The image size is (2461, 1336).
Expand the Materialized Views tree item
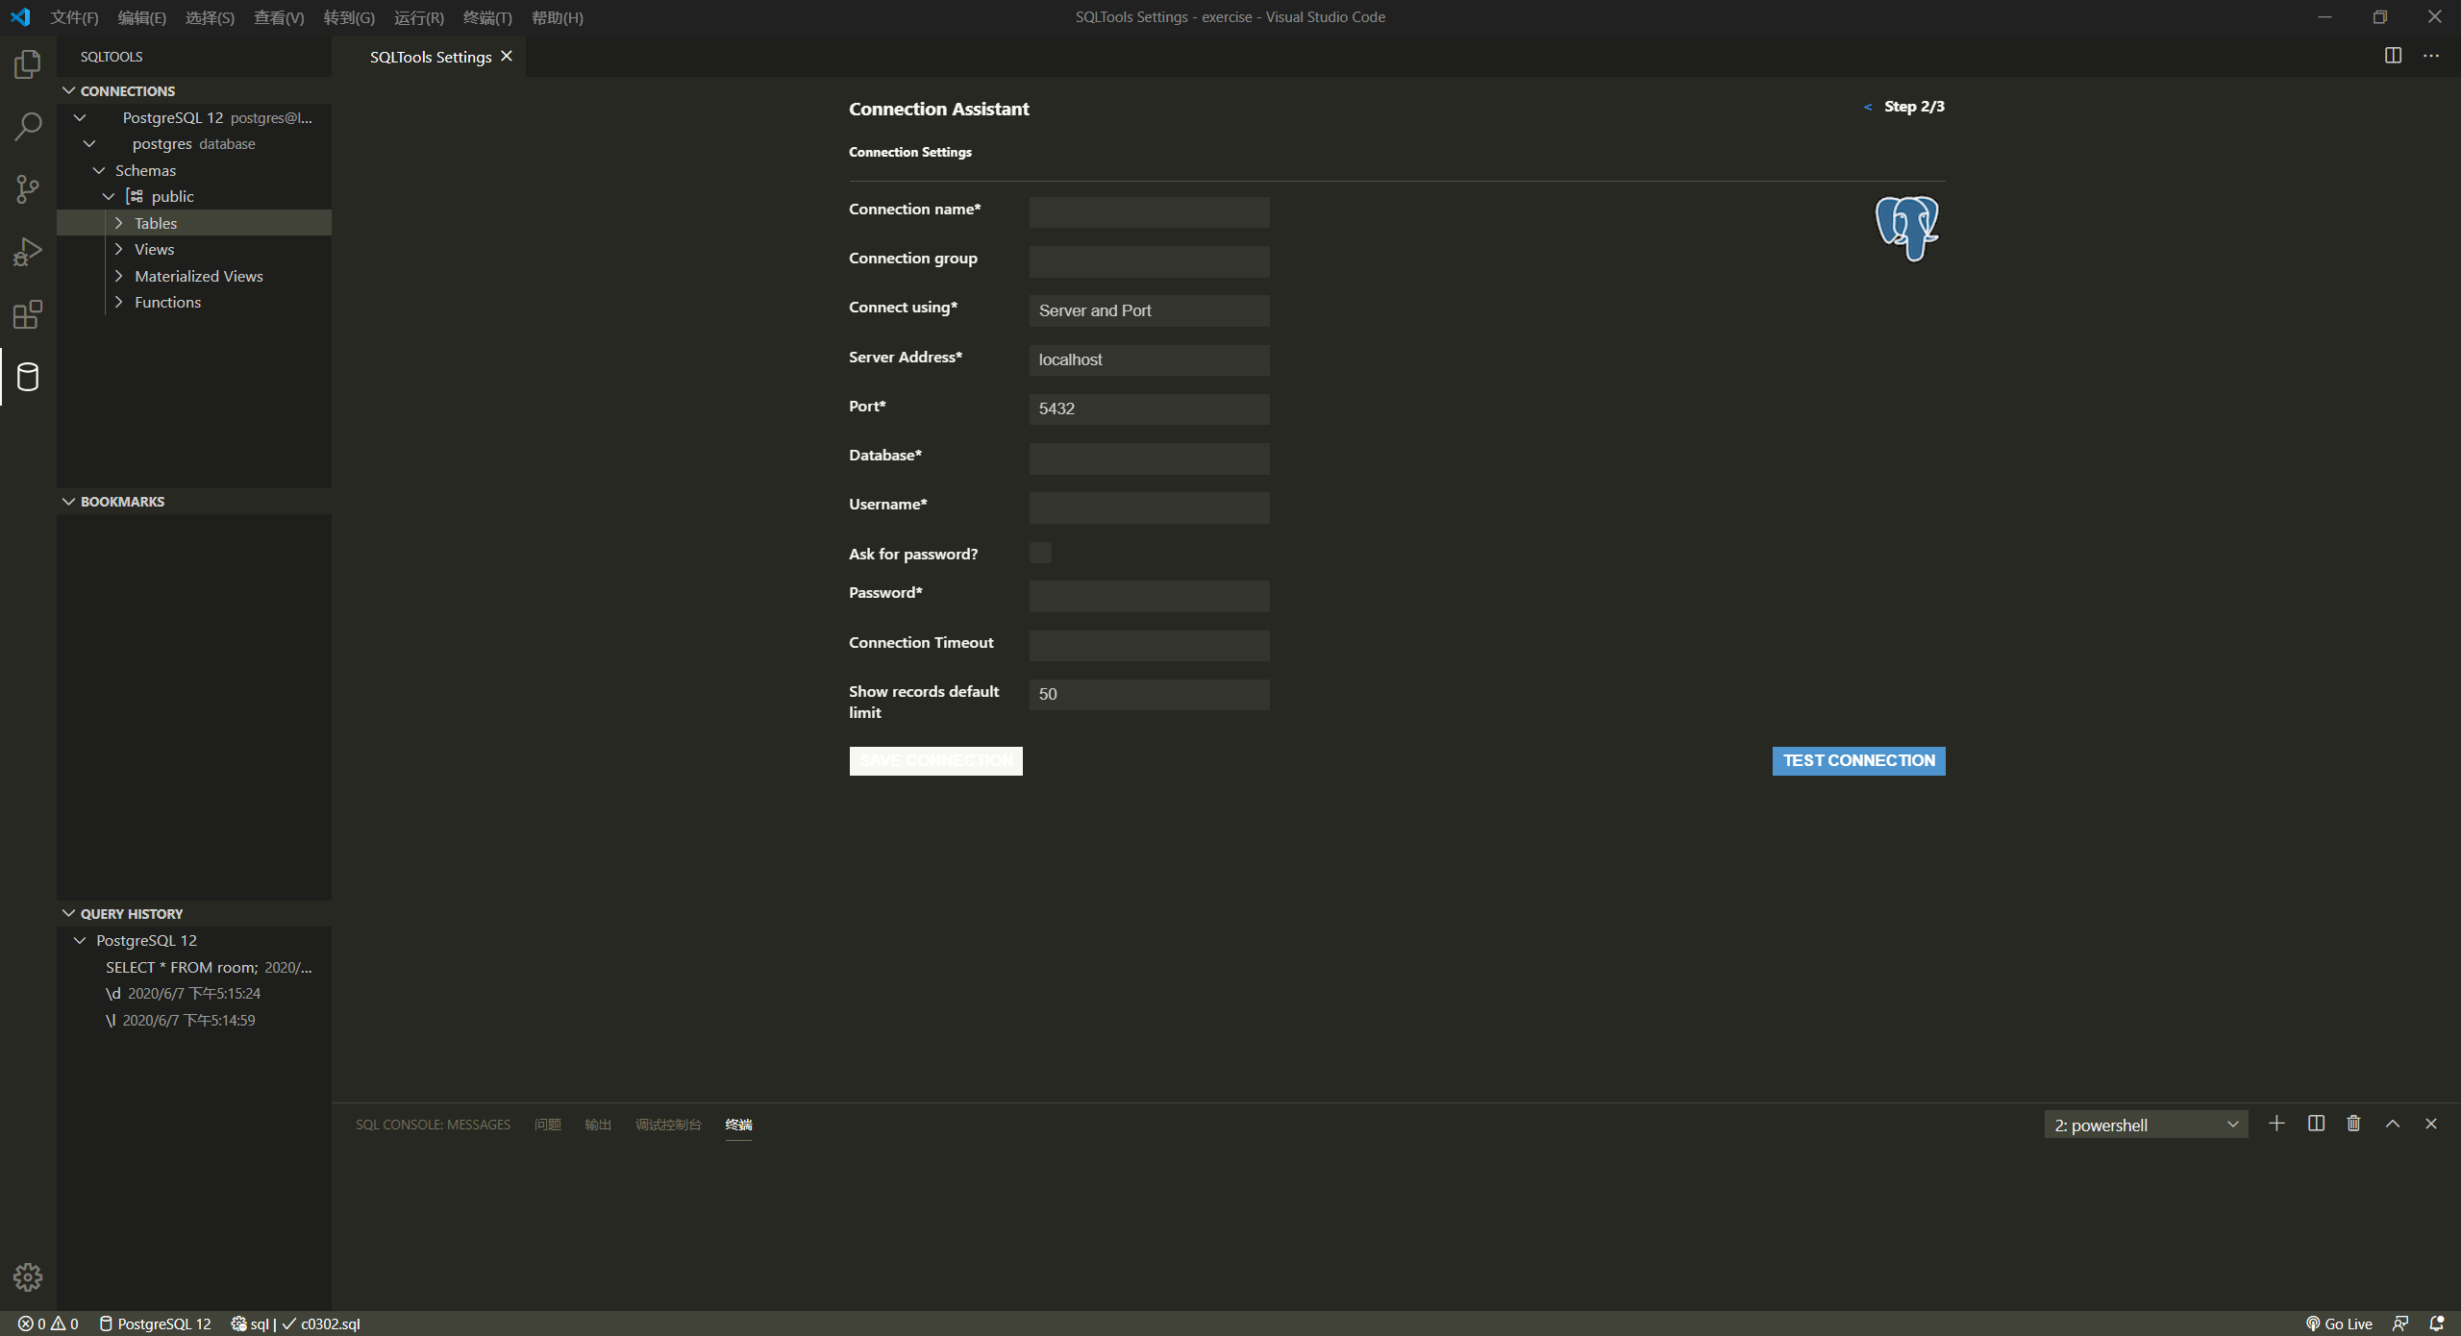(x=118, y=275)
